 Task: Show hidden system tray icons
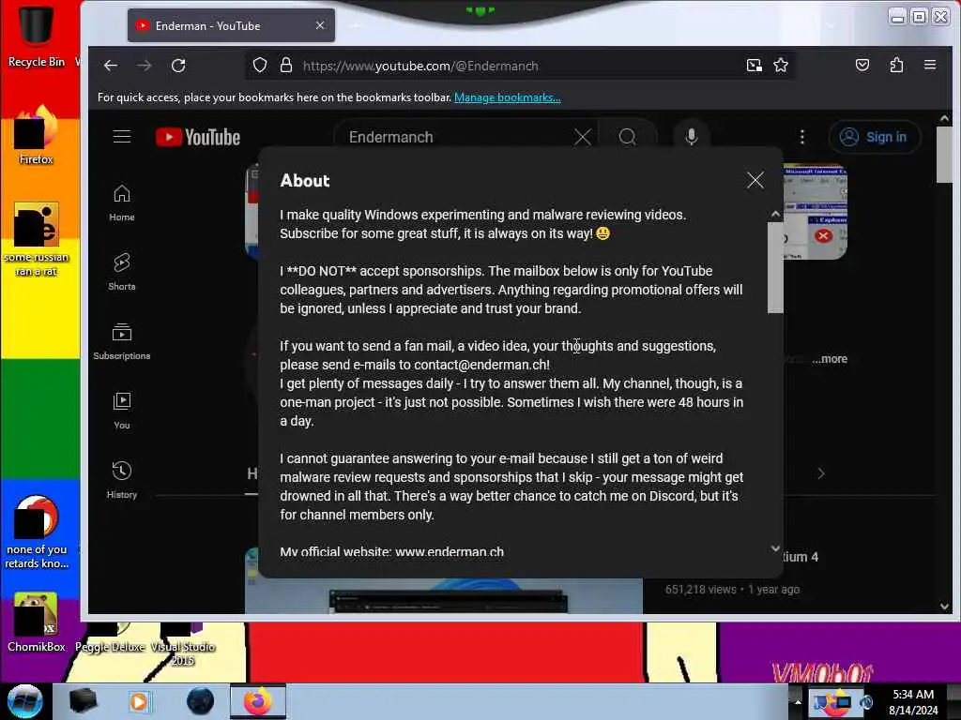click(798, 701)
